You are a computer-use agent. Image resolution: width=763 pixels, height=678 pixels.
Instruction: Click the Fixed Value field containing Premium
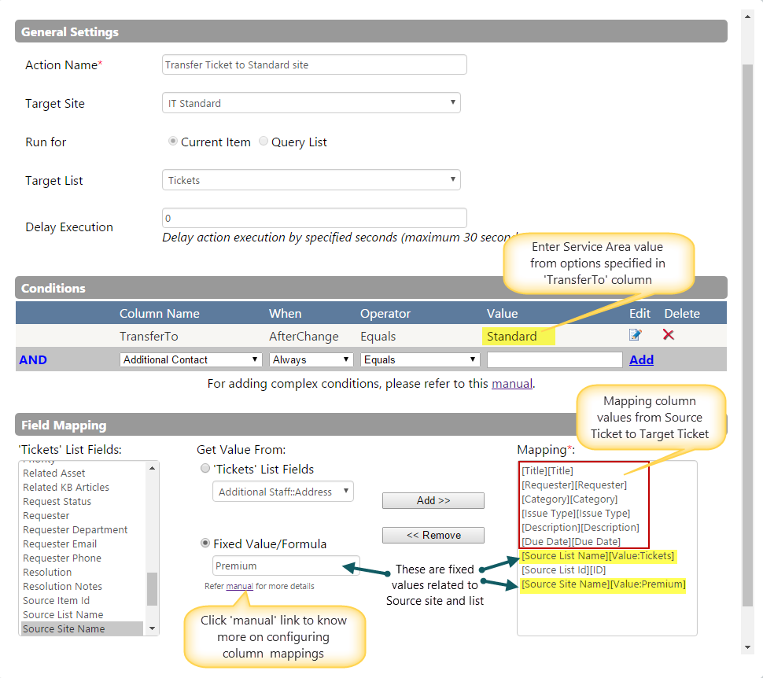pos(286,566)
